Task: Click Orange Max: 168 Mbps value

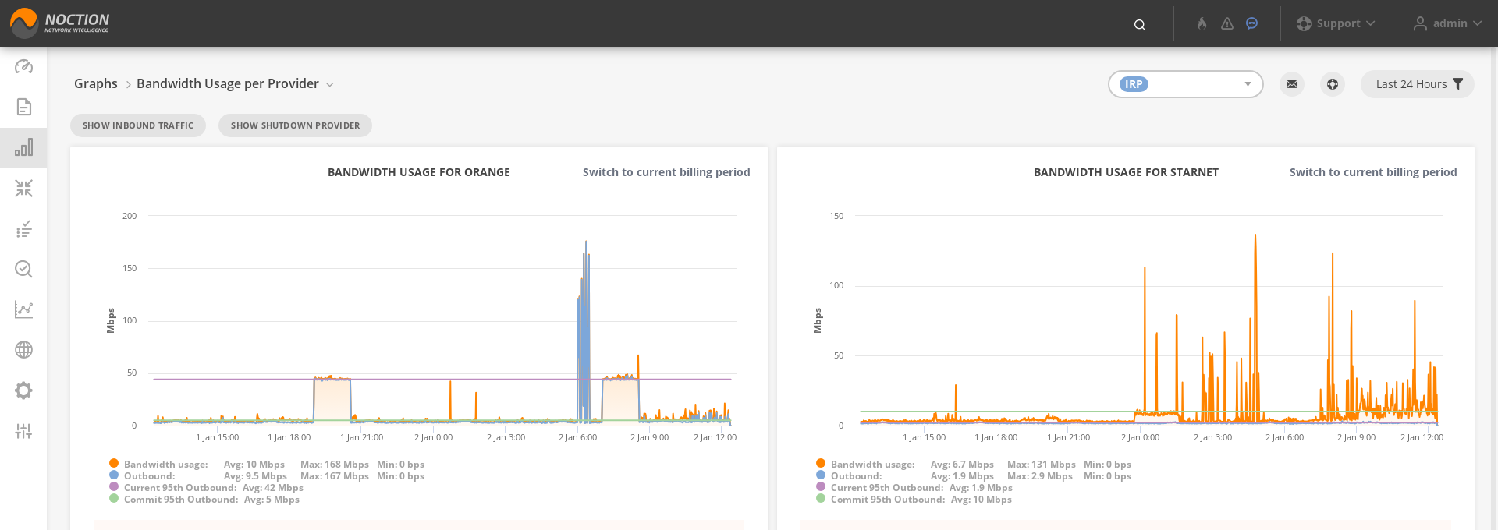Action: (335, 465)
